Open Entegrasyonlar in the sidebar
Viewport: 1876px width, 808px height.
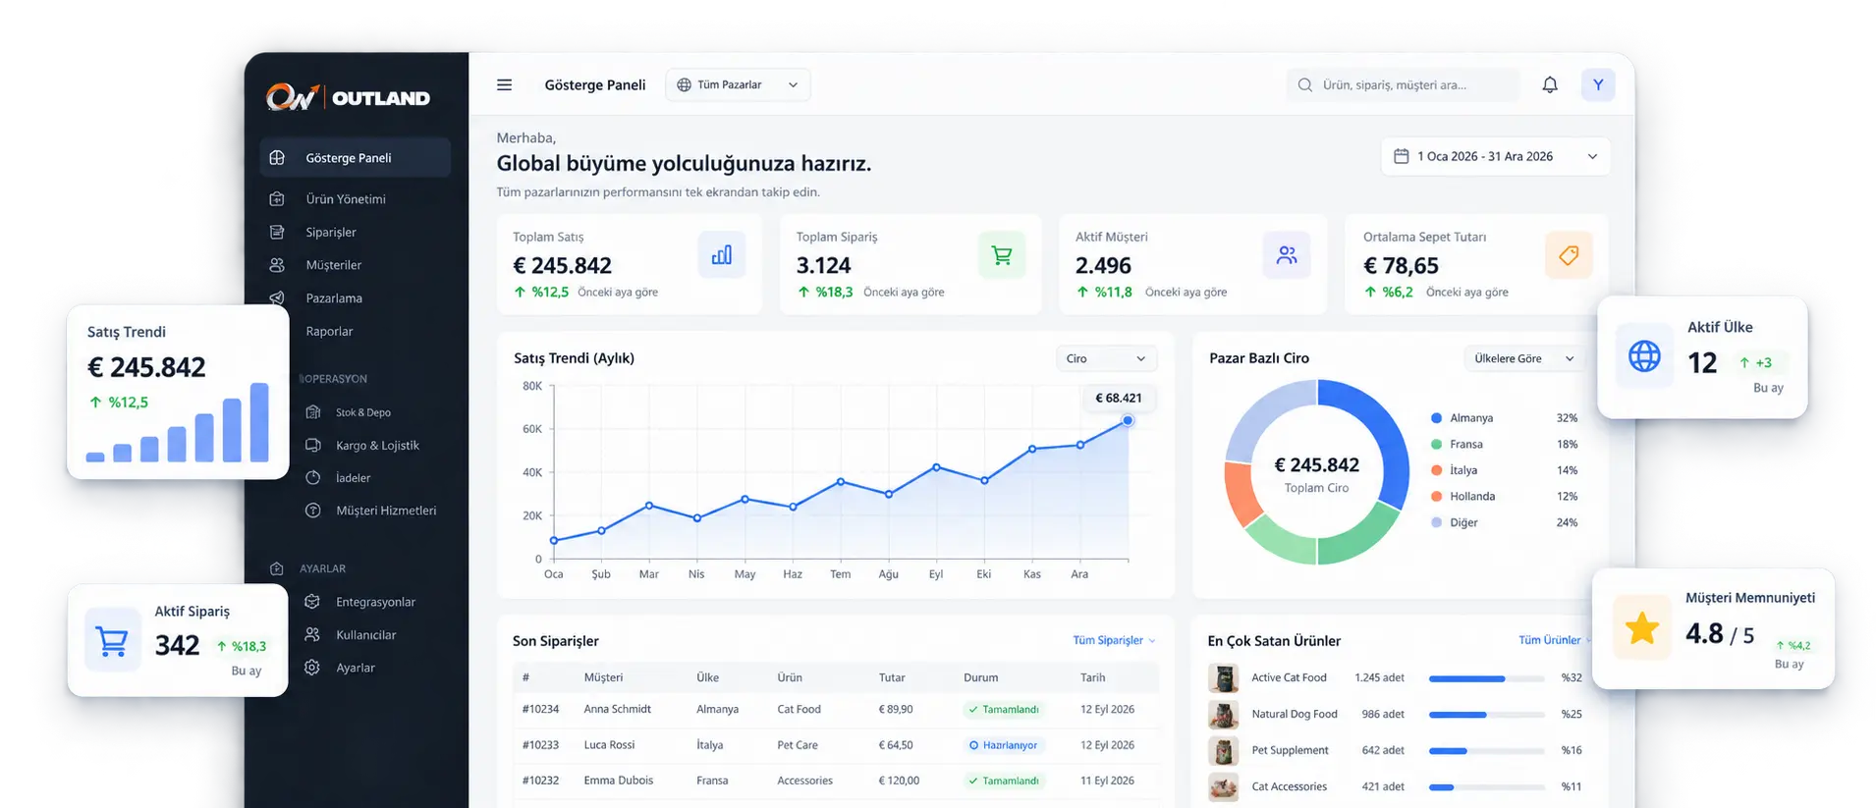[x=375, y=602]
